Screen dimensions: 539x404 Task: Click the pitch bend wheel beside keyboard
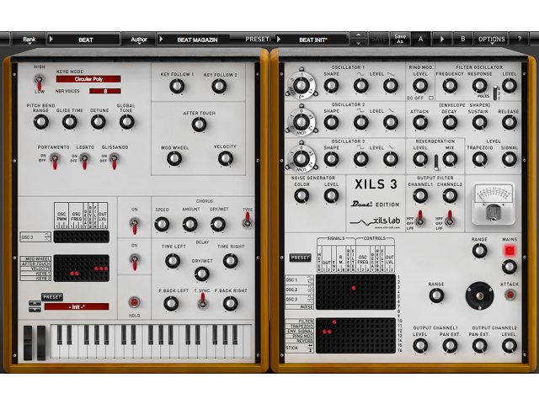pos(28,343)
